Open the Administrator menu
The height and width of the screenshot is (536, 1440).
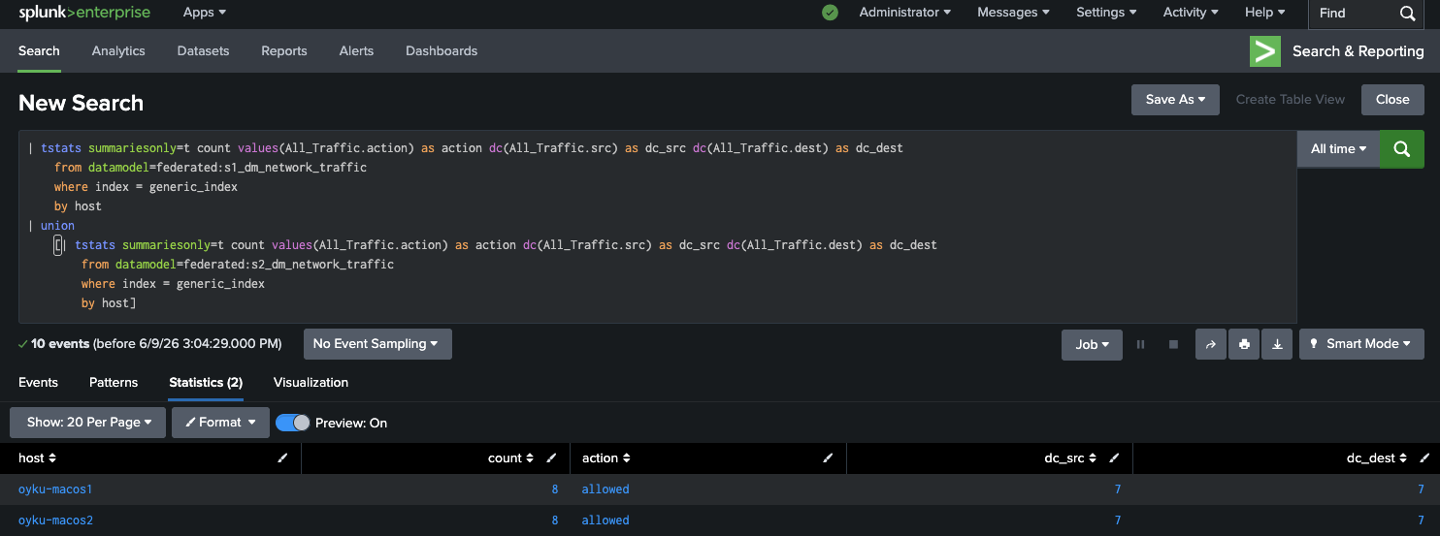point(904,13)
